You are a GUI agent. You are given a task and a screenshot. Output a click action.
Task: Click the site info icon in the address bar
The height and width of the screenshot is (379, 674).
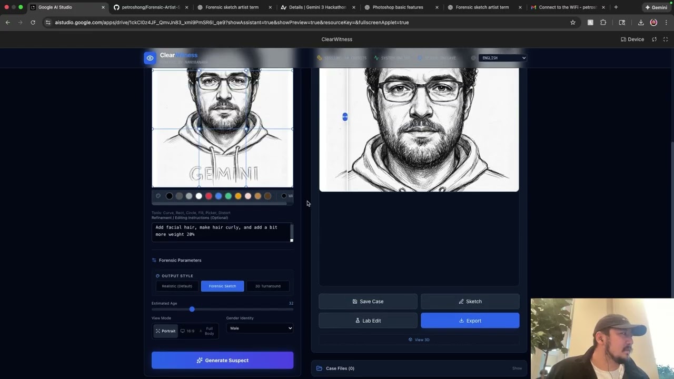(48, 23)
